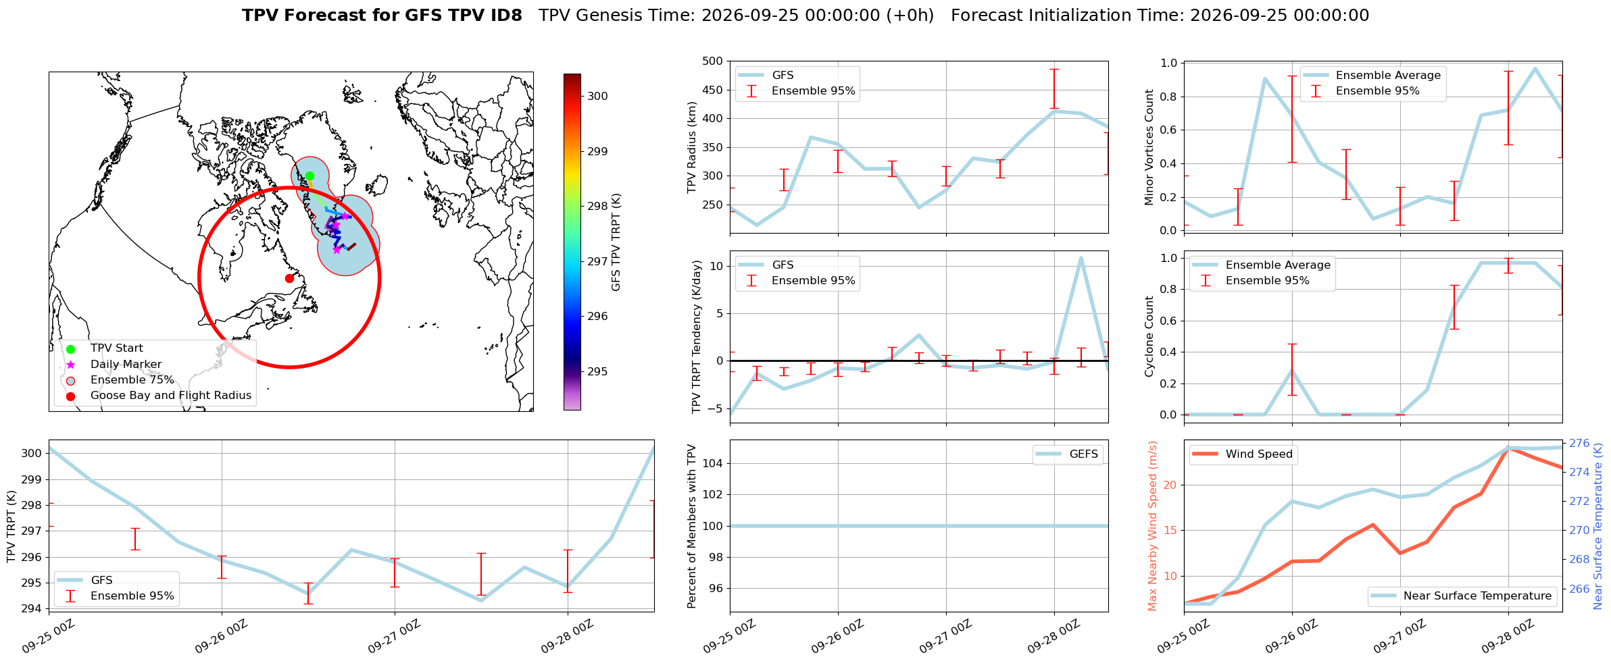
Task: Click the '500' tick on TPV Radius axis
Action: (712, 61)
